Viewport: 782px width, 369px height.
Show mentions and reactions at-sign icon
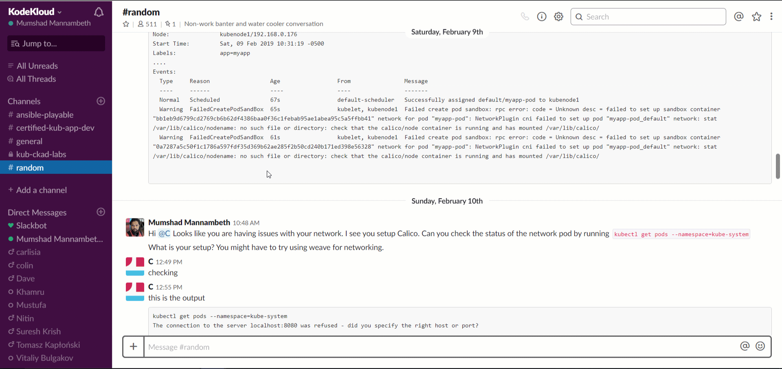(x=739, y=17)
